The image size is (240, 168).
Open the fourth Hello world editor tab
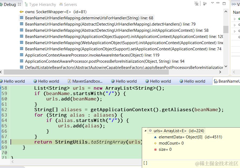tap(158, 81)
